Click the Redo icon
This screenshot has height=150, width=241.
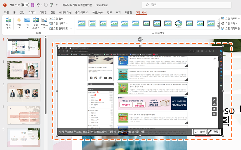tap(46, 5)
